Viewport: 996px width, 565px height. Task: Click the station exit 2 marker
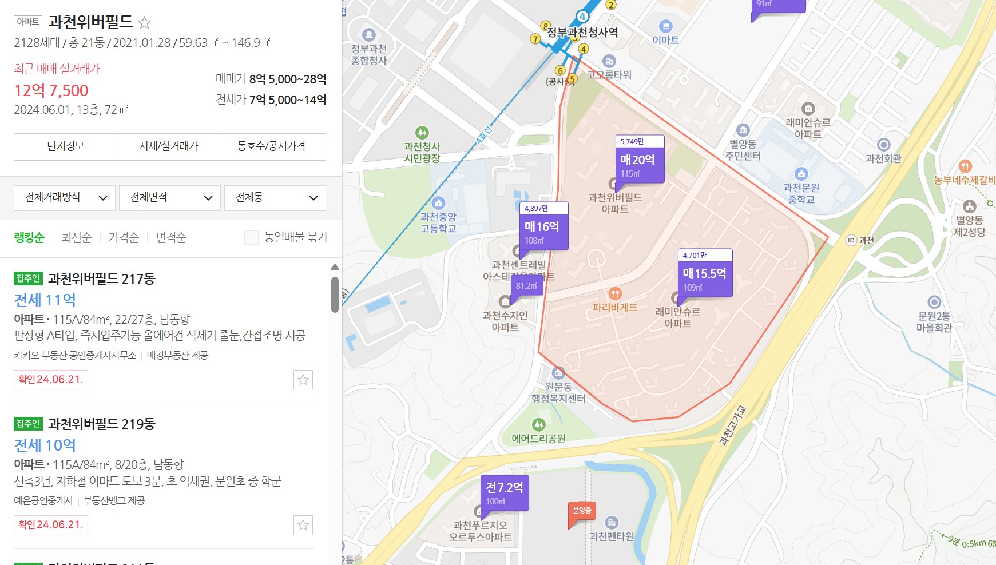(x=611, y=5)
